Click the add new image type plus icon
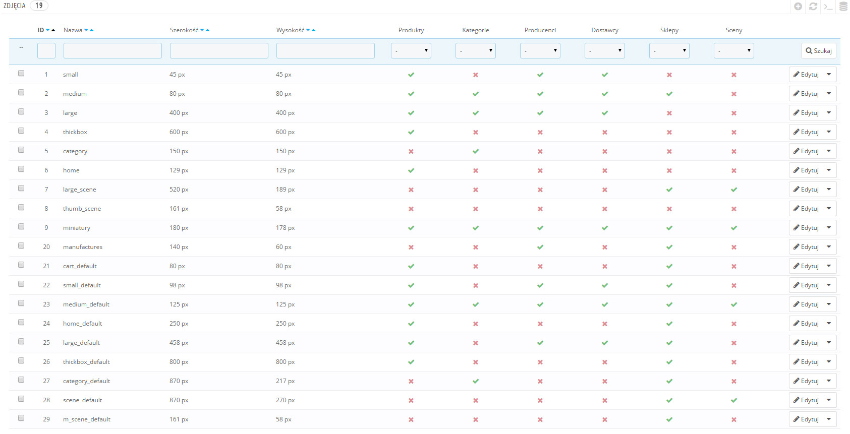Viewport: 850px width, 434px height. 798,7
